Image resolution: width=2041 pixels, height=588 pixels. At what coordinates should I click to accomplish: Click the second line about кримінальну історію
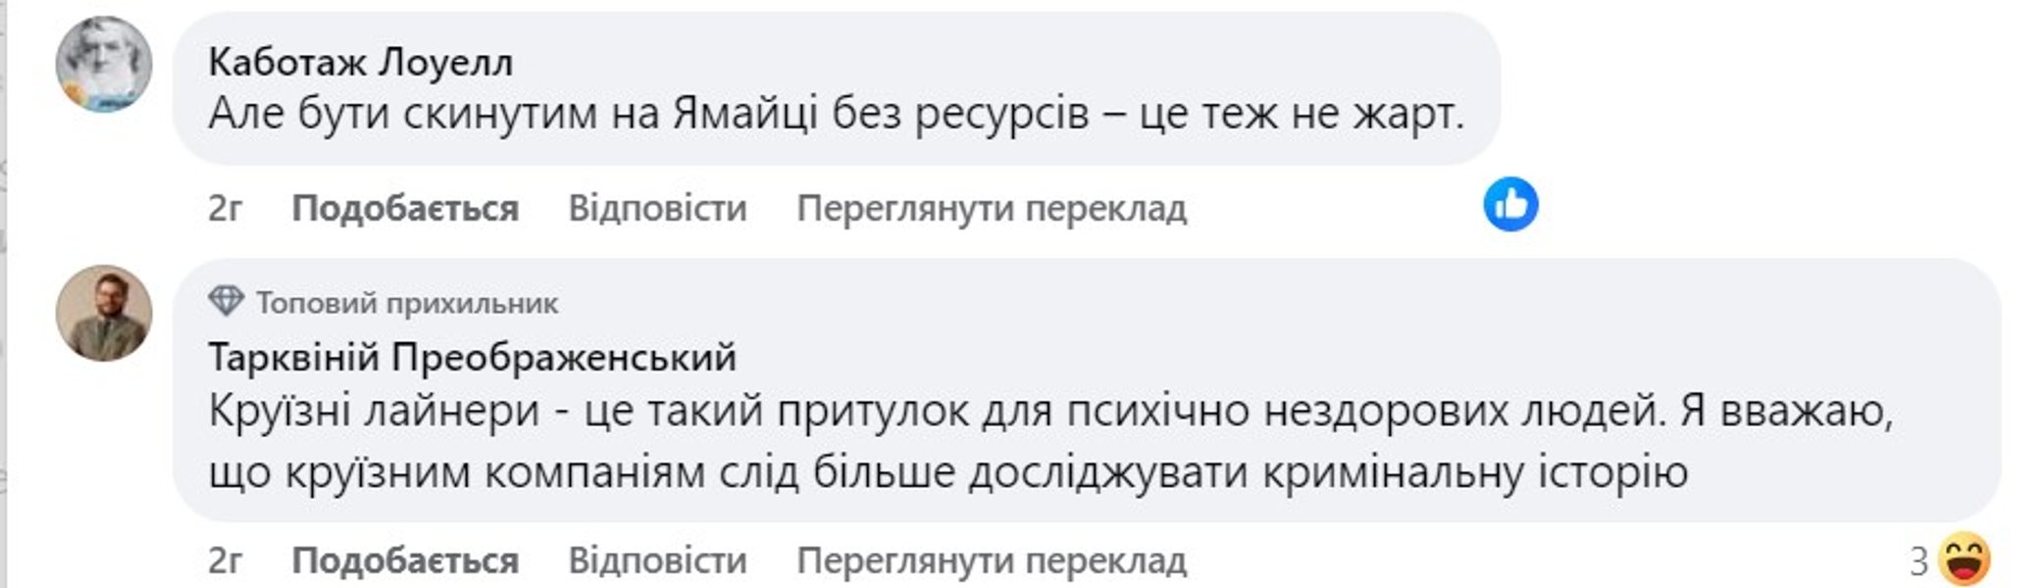[947, 473]
